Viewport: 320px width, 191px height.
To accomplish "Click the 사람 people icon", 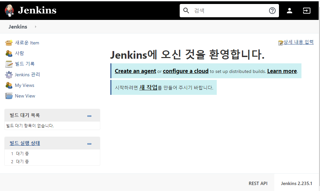I will click(9, 53).
